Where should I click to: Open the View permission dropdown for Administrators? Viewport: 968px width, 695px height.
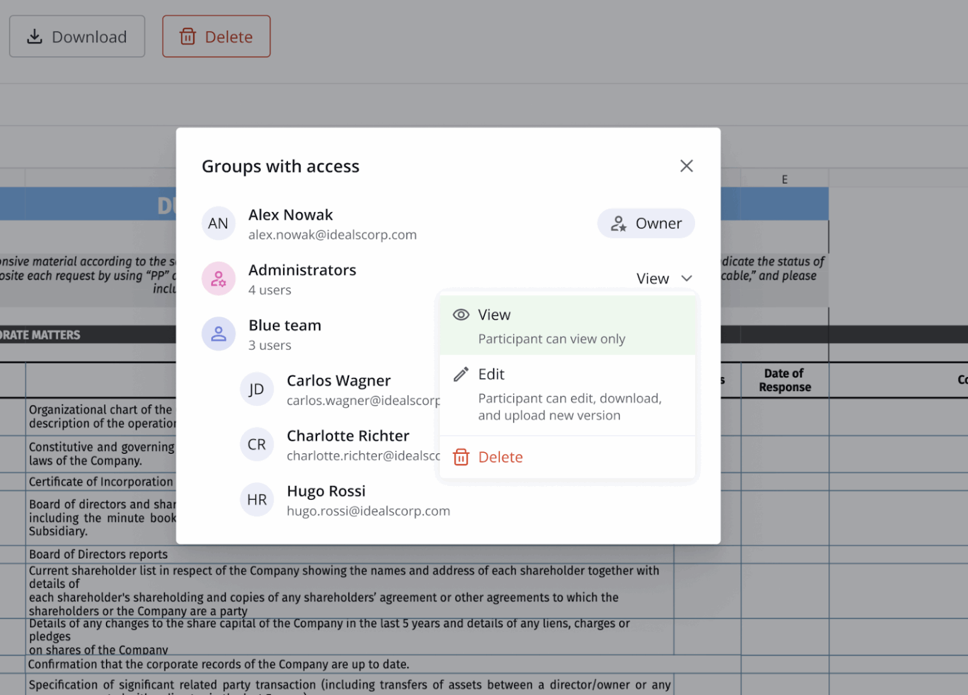(653, 279)
